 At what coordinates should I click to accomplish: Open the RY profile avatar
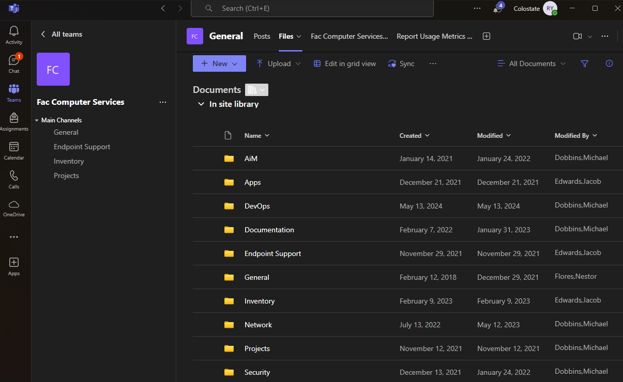point(550,8)
